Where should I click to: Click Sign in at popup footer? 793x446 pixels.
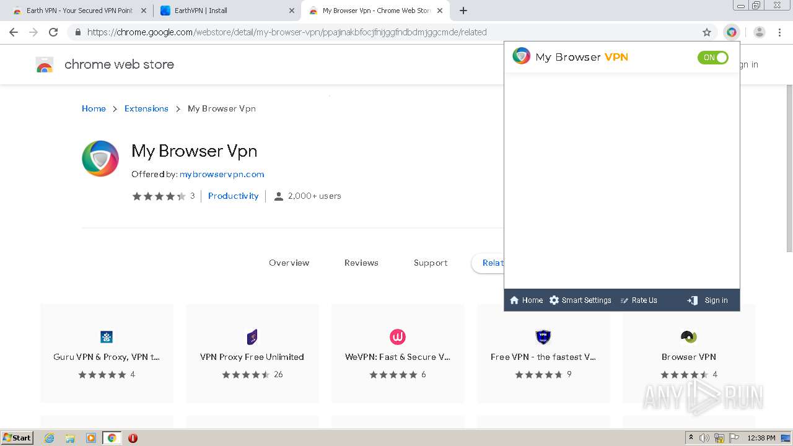708,300
